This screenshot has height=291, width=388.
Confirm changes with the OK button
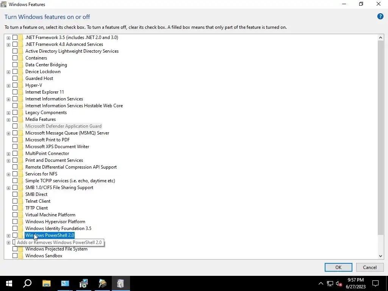click(338, 267)
